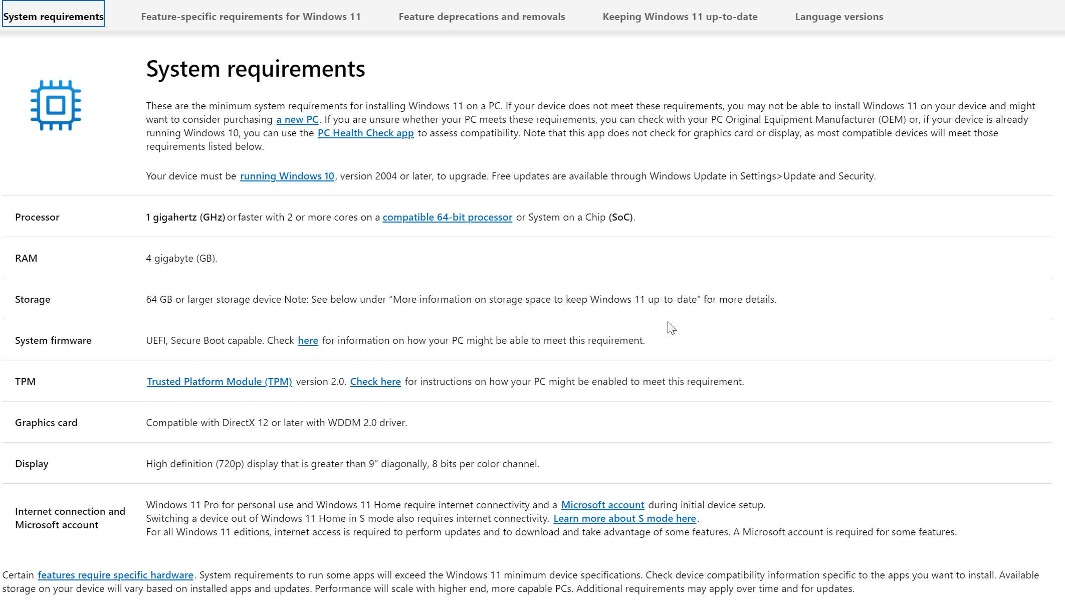
Task: Click the Processor row label
Action: (37, 218)
